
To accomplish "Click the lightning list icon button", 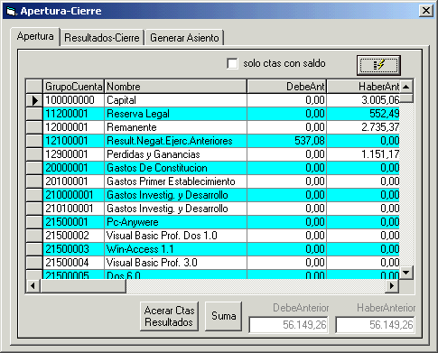I will coord(378,65).
